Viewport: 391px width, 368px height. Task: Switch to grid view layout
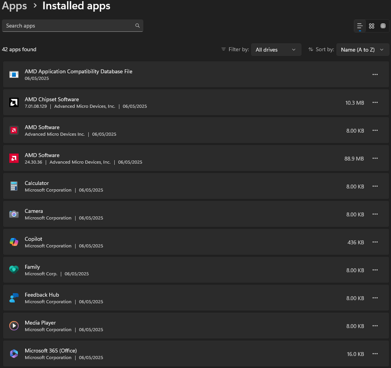(372, 26)
